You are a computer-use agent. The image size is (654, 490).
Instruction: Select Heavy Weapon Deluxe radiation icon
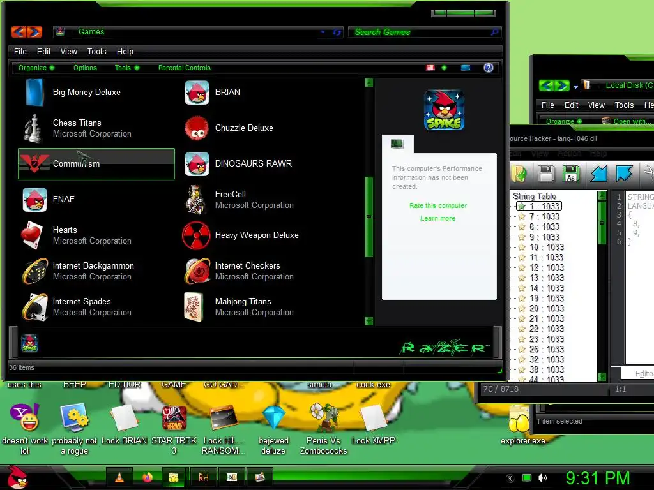click(x=196, y=235)
